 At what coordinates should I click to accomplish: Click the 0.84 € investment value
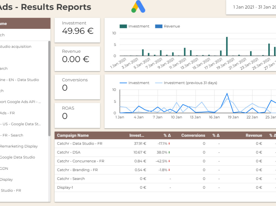[140, 161]
